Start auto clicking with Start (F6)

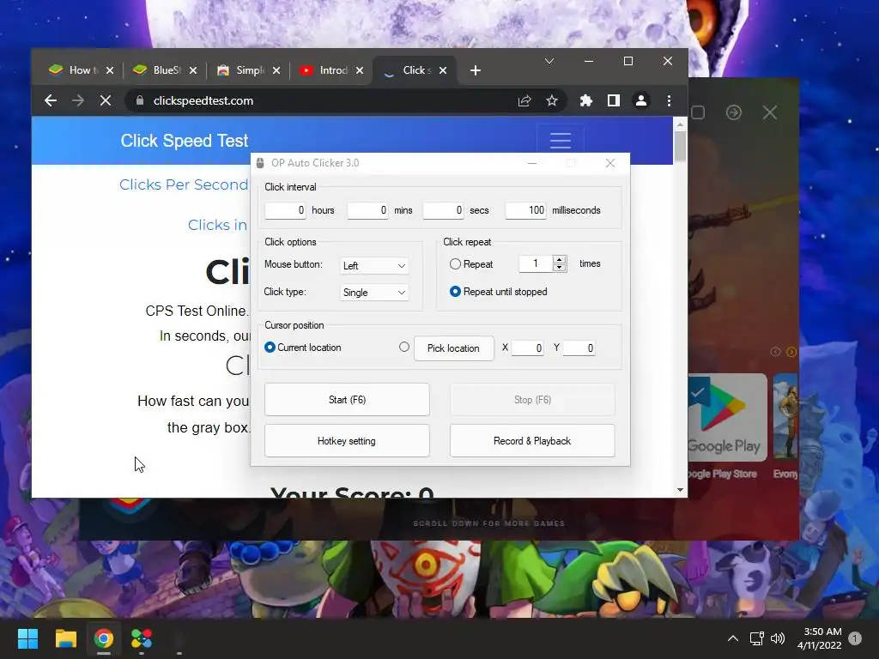coord(347,400)
